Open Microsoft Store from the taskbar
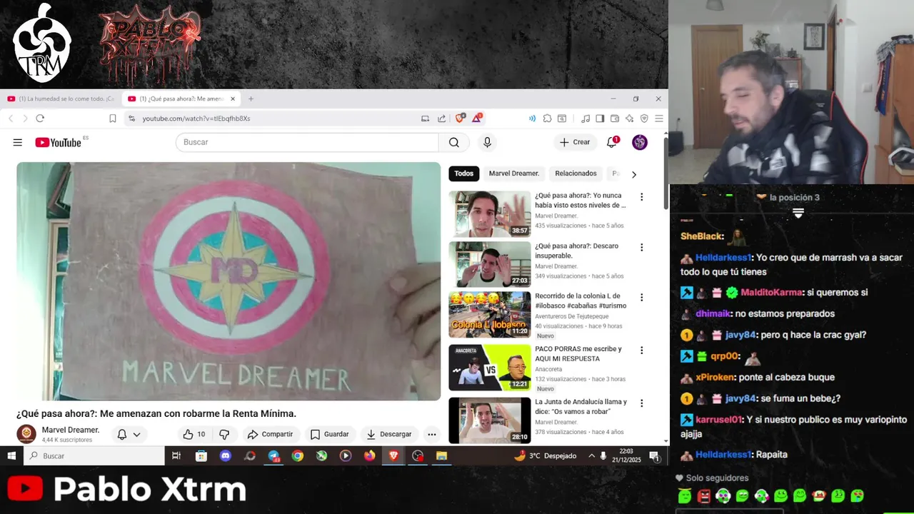The width and height of the screenshot is (914, 514). click(201, 455)
